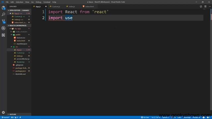Change indentation via Spaces: 2
Screen dimensions: 212x119
(x=166, y=118)
